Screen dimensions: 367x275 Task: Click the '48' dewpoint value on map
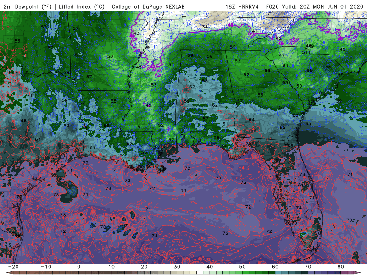point(139,67)
